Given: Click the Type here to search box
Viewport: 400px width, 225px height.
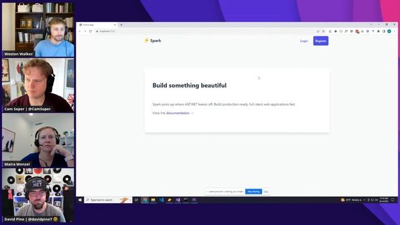Looking at the screenshot, I should pyautogui.click(x=108, y=200).
